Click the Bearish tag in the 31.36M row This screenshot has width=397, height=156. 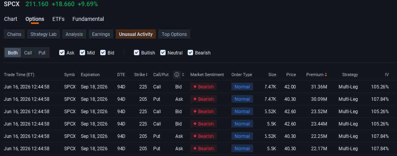tap(204, 87)
